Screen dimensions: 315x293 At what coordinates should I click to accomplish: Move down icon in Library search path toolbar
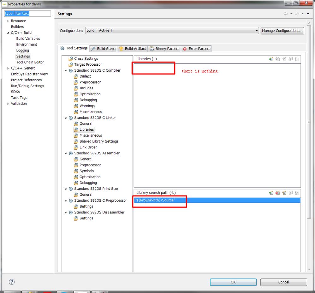pyautogui.click(x=297, y=193)
